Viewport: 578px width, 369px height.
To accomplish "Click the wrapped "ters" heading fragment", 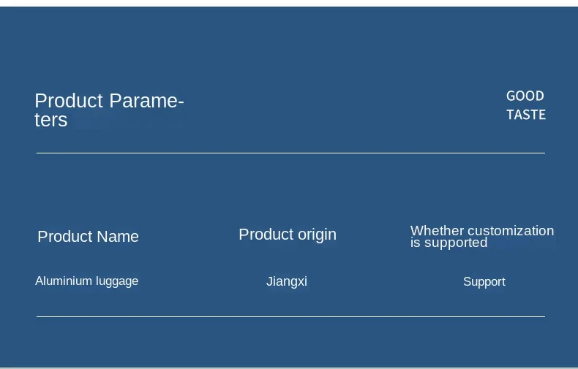I will tap(51, 120).
